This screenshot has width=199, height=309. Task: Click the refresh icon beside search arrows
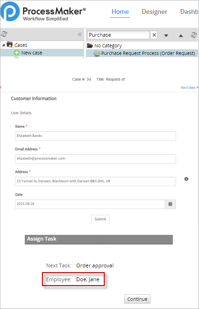(194, 35)
